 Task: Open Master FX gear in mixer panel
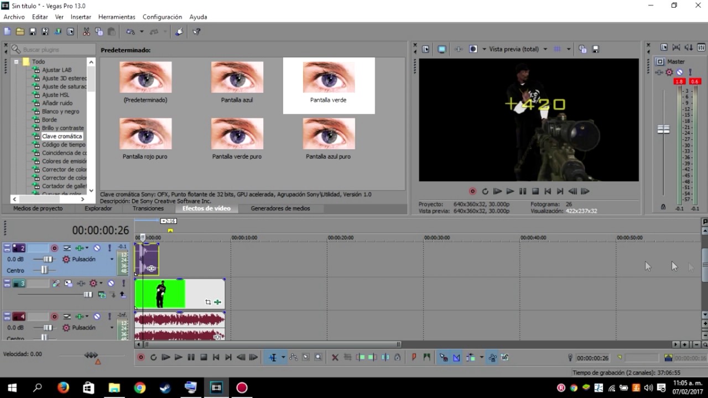(669, 72)
